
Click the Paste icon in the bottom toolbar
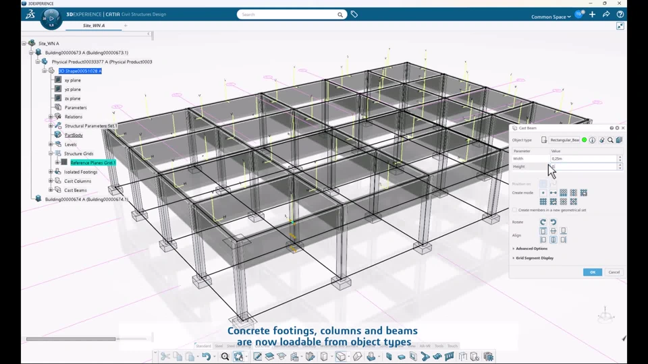point(190,356)
